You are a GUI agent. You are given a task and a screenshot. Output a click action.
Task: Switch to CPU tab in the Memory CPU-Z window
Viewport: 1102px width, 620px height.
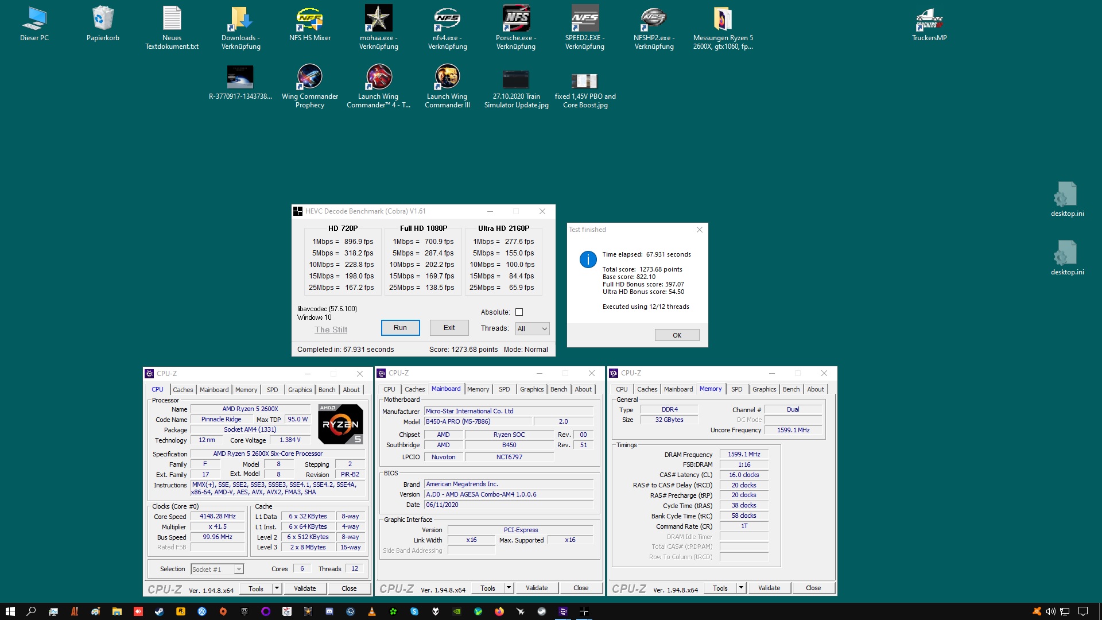pos(622,389)
